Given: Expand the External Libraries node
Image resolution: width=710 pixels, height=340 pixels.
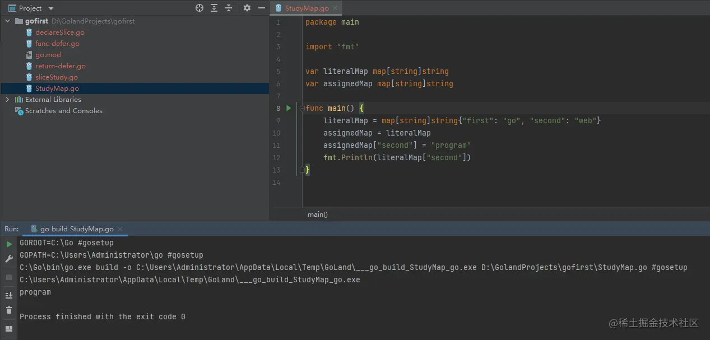Looking at the screenshot, I should pyautogui.click(x=8, y=100).
